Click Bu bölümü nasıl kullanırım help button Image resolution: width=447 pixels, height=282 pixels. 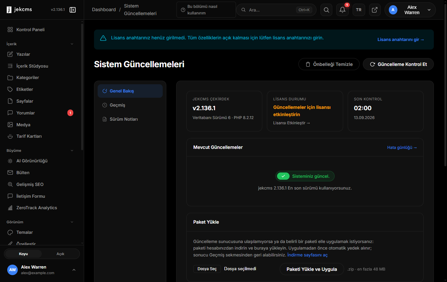(x=206, y=10)
